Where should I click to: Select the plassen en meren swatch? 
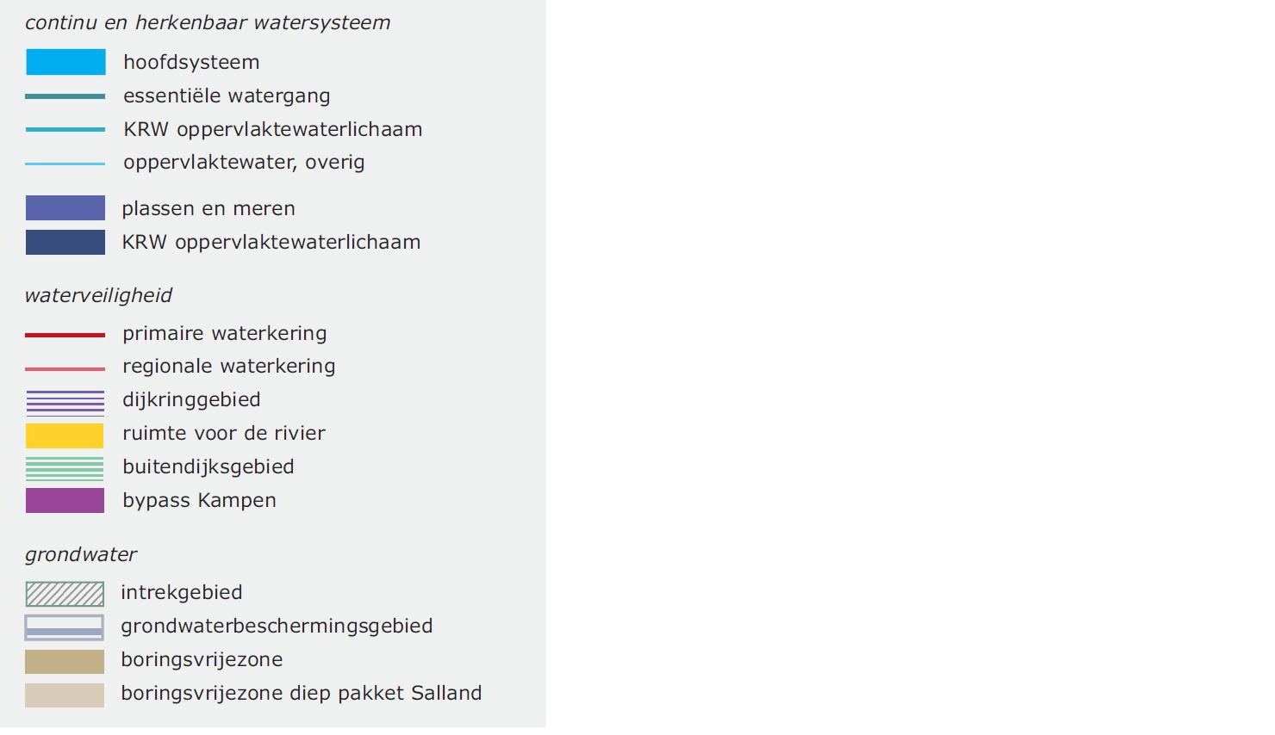[x=65, y=208]
